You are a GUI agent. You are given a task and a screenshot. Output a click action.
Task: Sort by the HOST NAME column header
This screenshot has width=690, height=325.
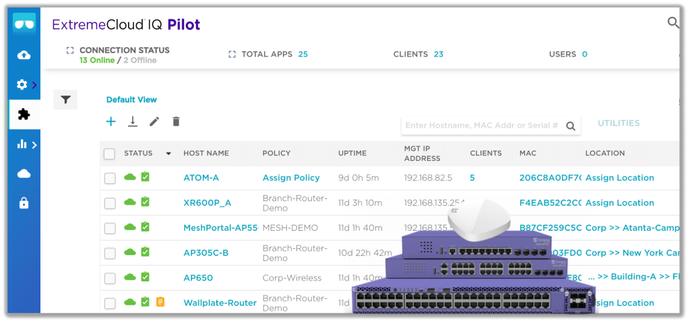[206, 153]
